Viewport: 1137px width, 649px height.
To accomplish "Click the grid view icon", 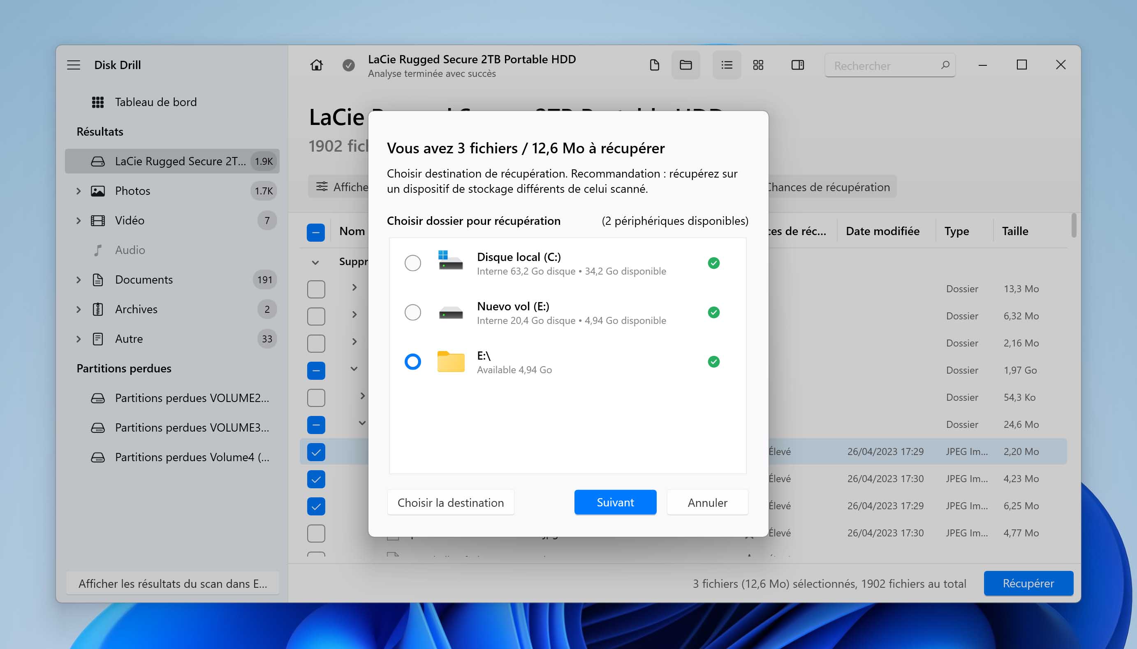I will 757,65.
